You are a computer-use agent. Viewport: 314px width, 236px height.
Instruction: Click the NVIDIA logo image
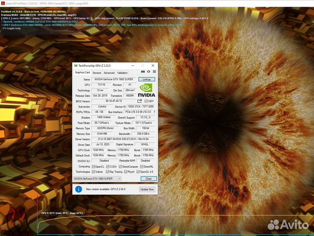[146, 90]
